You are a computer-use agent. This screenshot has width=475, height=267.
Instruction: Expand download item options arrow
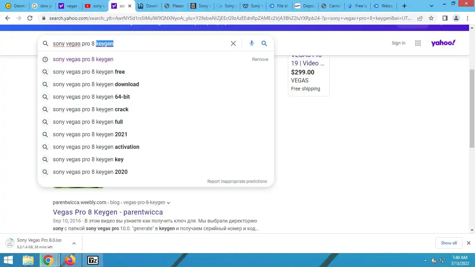click(74, 243)
